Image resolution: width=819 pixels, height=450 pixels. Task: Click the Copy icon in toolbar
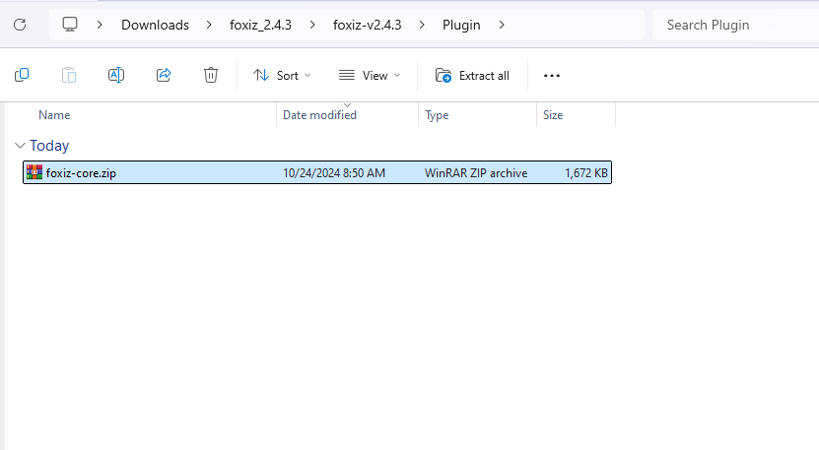[22, 75]
